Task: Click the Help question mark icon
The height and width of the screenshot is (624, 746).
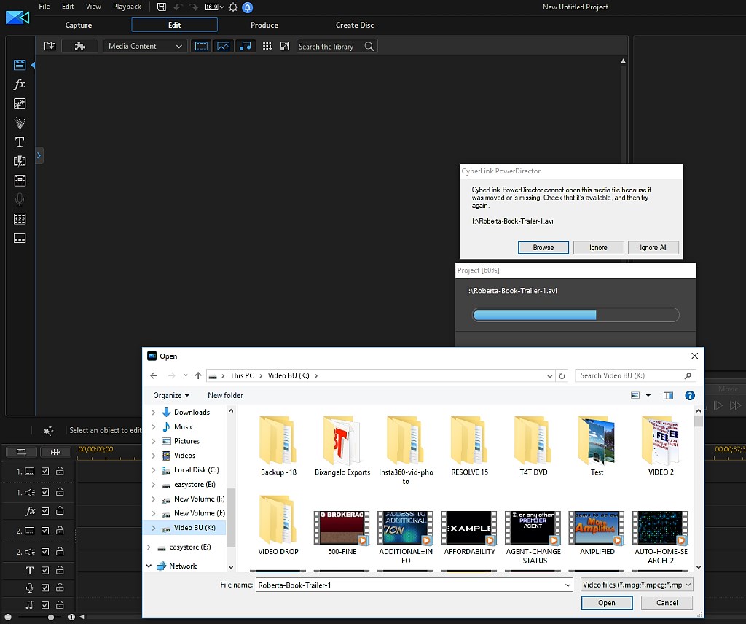Action: click(x=689, y=396)
